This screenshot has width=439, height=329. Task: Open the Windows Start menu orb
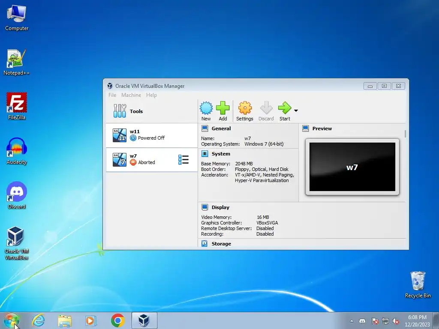pos(12,320)
